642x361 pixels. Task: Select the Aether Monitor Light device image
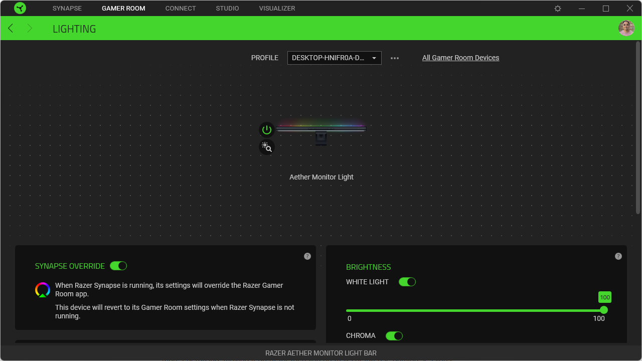(321, 133)
